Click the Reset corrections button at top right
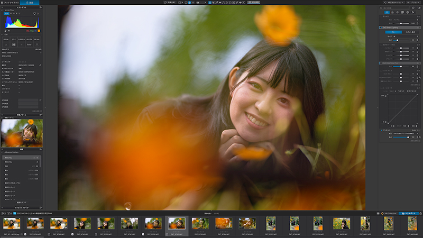423x238 pixels. coord(394,3)
